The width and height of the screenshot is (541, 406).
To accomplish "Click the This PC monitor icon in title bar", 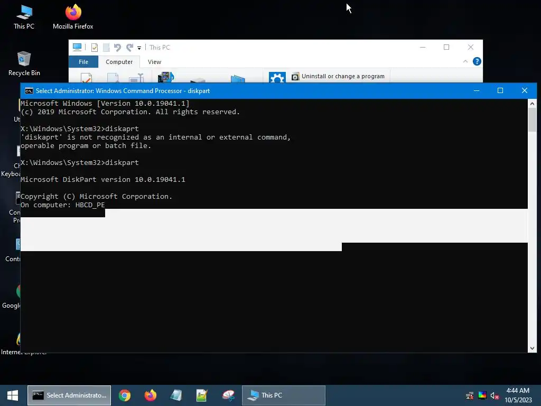I will (77, 47).
